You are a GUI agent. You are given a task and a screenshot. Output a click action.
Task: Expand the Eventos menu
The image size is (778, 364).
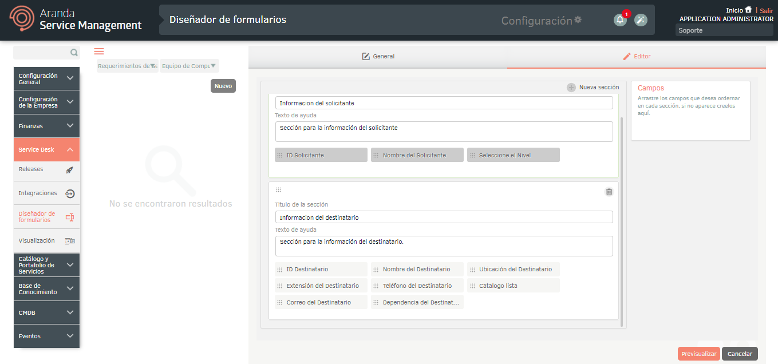click(47, 336)
